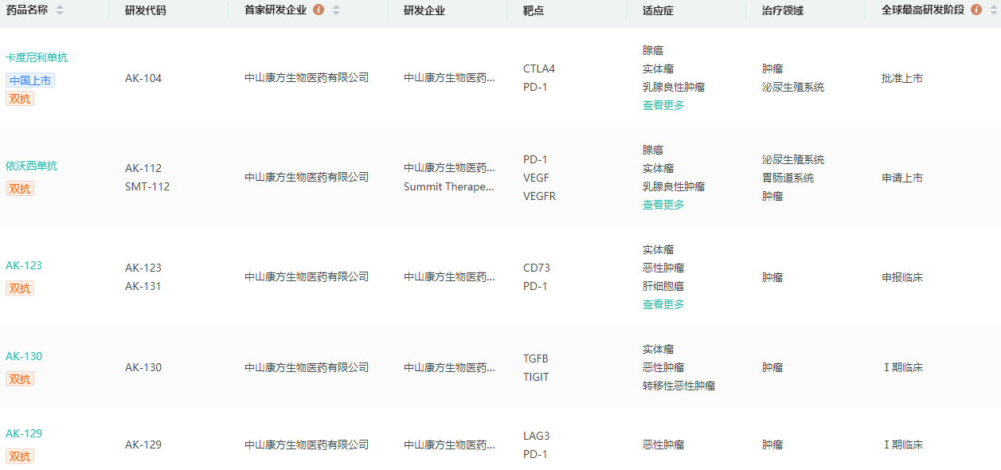The width and height of the screenshot is (1001, 470).
Task: Open drug link 卡度尼利单抗
Action: [37, 57]
